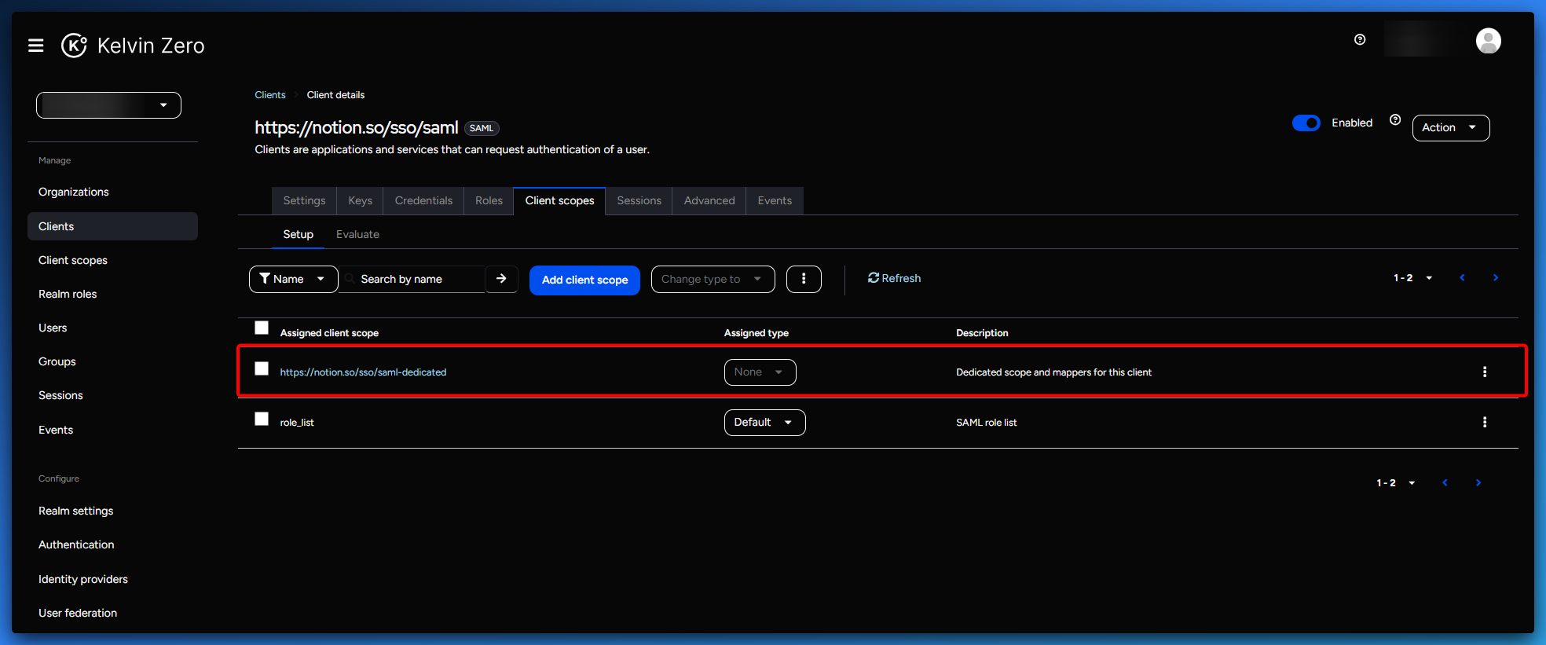The image size is (1546, 645).
Task: Check the saml-dedicated scope checkbox
Action: coord(262,368)
